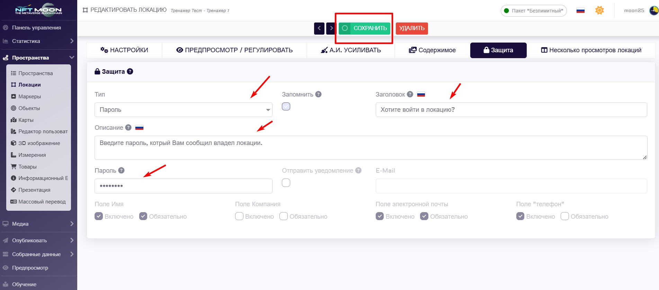Image resolution: width=659 pixels, height=290 pixels.
Task: Toggle the Запомнить checkbox
Action: [x=286, y=107]
